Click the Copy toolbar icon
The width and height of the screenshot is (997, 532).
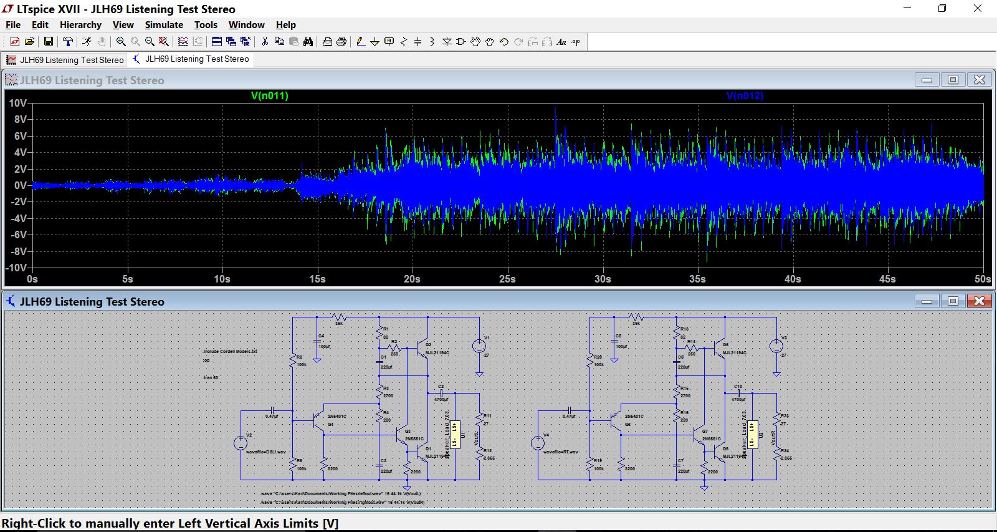279,42
